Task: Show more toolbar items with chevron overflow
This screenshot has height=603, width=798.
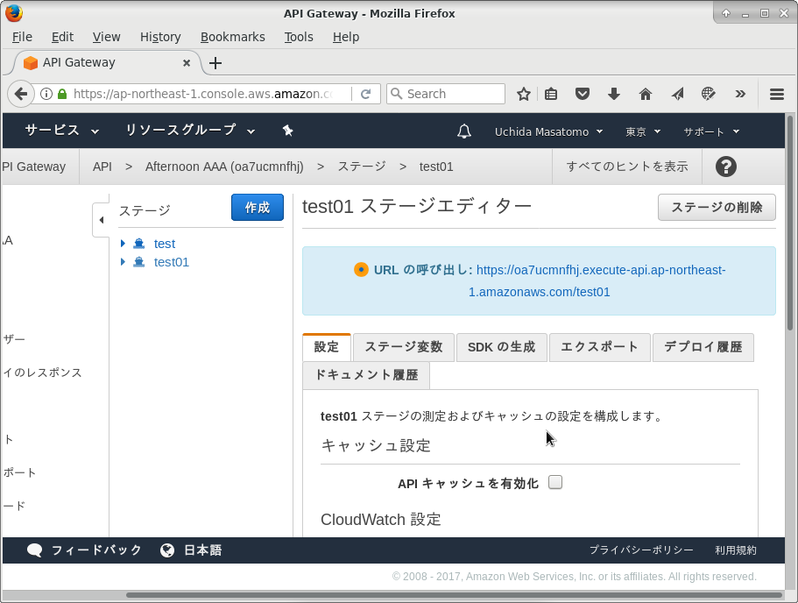Action: (740, 94)
